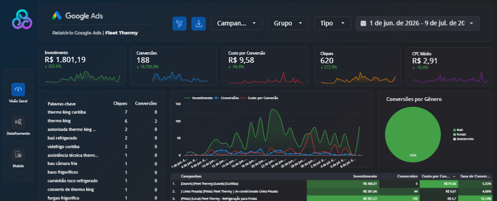
Task: Expand the Campanha dropdown filter
Action: point(237,23)
